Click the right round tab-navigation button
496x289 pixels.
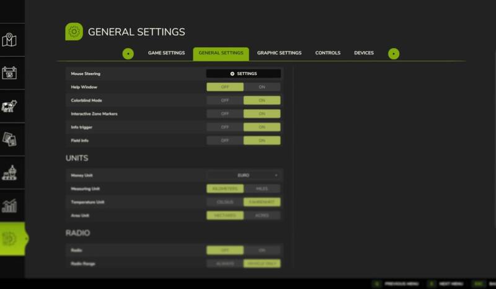click(394, 53)
